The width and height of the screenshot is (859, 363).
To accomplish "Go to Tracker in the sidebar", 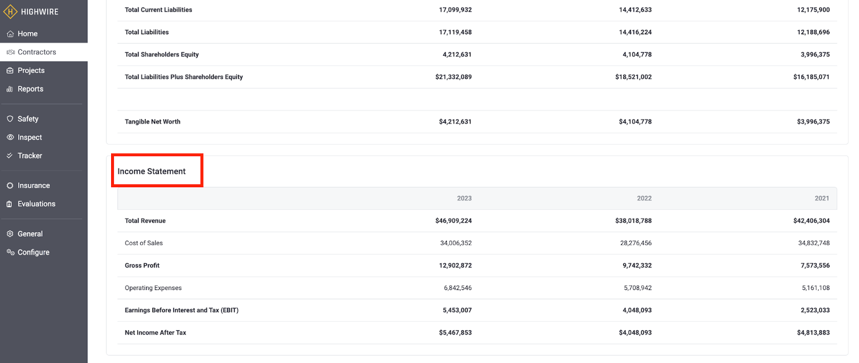I will coord(30,155).
